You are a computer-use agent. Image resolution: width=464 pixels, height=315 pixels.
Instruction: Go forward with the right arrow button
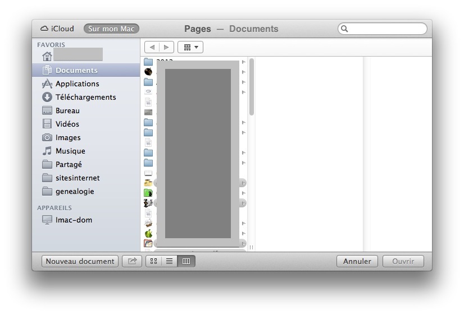pos(167,47)
